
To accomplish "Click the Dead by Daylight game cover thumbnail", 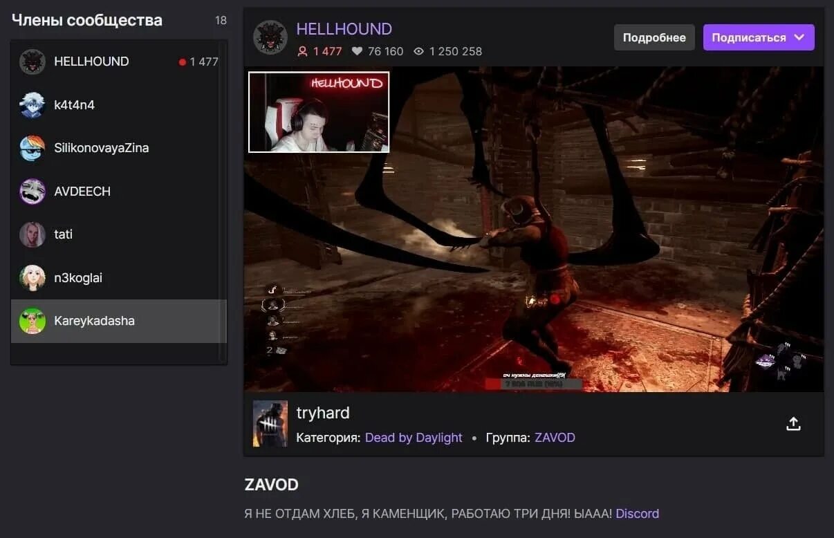I will pyautogui.click(x=270, y=423).
